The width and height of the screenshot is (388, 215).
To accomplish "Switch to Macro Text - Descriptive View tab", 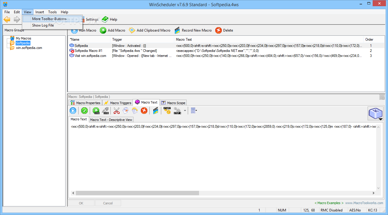I will click(111, 119).
